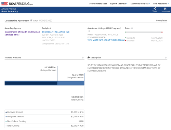This screenshot has height=130, width=171.
Task: Open Department of Health and Human Services link
Action: coord(22,33)
